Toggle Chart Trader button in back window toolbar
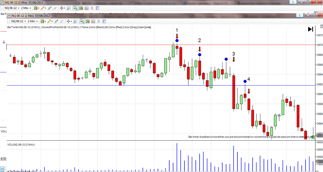The image size is (323, 172). 76,8
